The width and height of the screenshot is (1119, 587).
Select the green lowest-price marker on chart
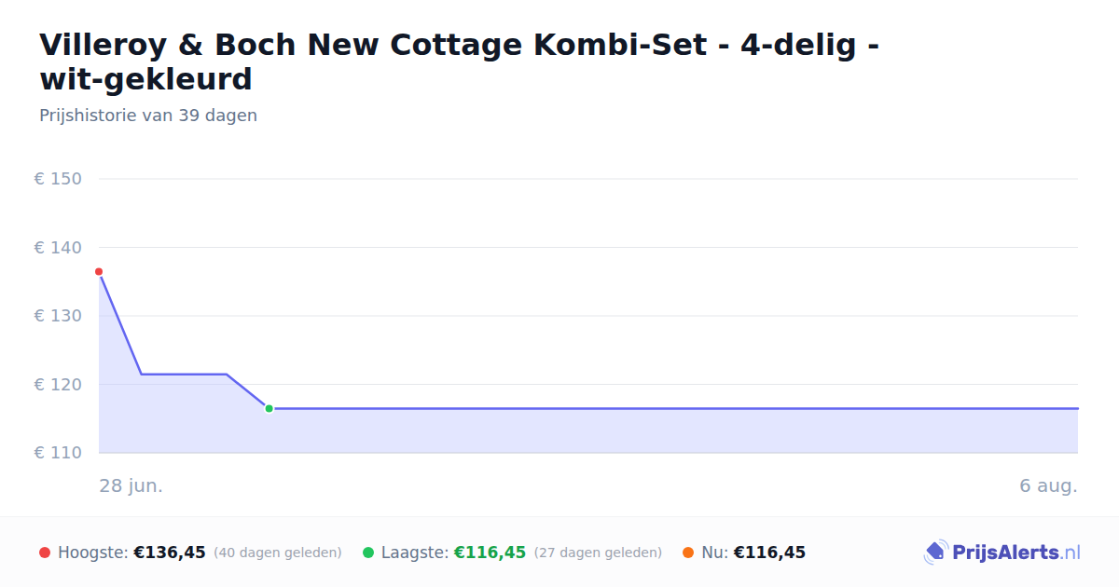(269, 408)
